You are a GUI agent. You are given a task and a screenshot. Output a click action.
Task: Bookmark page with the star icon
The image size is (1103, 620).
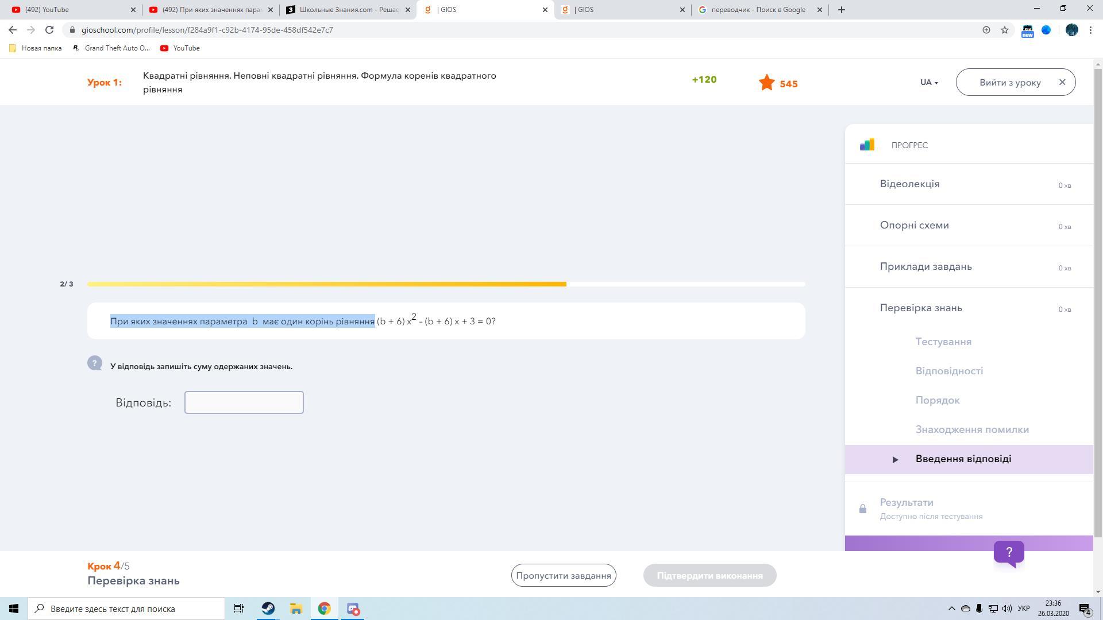coord(1005,30)
